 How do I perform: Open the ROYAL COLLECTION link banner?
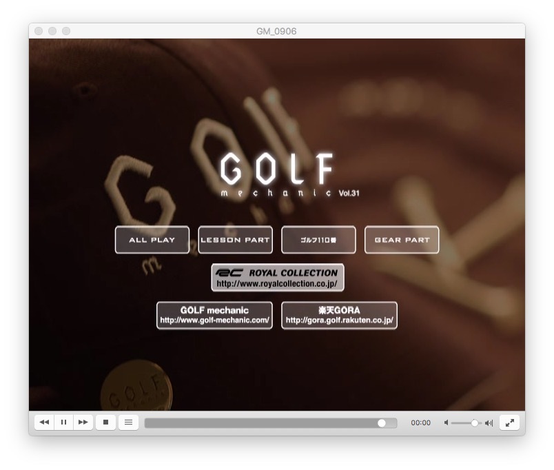(x=278, y=278)
